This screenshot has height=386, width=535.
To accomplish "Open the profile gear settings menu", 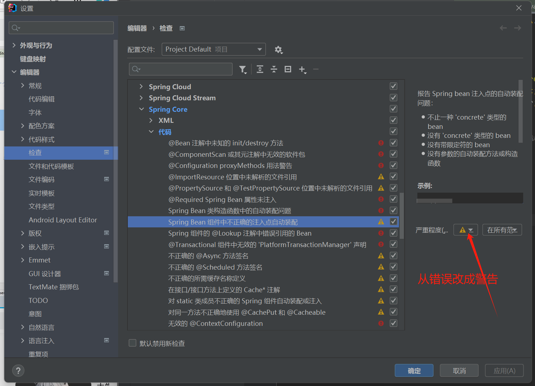I will (279, 50).
